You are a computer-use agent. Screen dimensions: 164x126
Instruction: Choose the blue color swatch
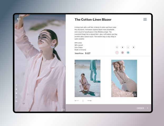pyautogui.click(x=128, y=52)
